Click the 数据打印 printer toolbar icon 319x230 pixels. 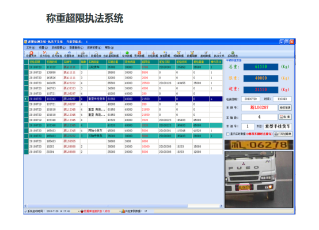pos(83,54)
